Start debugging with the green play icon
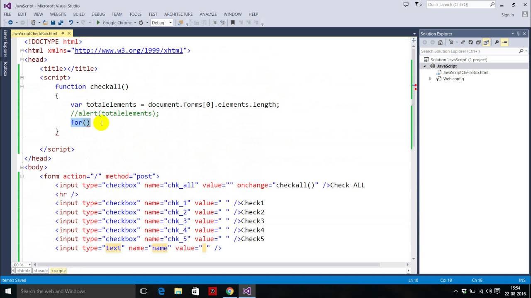Image resolution: width=531 pixels, height=298 pixels. tap(98, 23)
